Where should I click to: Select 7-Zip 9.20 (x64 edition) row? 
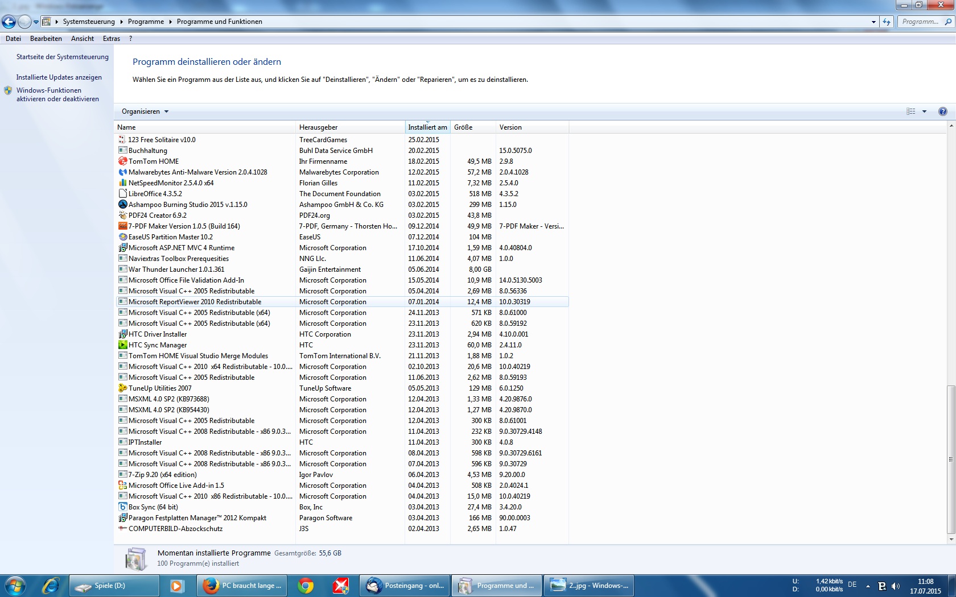[342, 474]
